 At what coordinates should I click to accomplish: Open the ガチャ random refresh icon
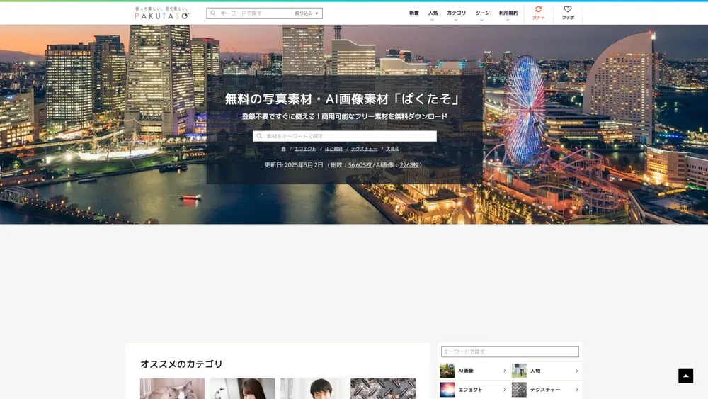coord(538,10)
